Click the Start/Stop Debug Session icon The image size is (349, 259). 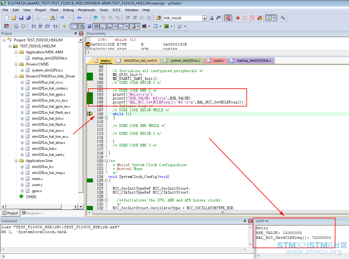228,18
